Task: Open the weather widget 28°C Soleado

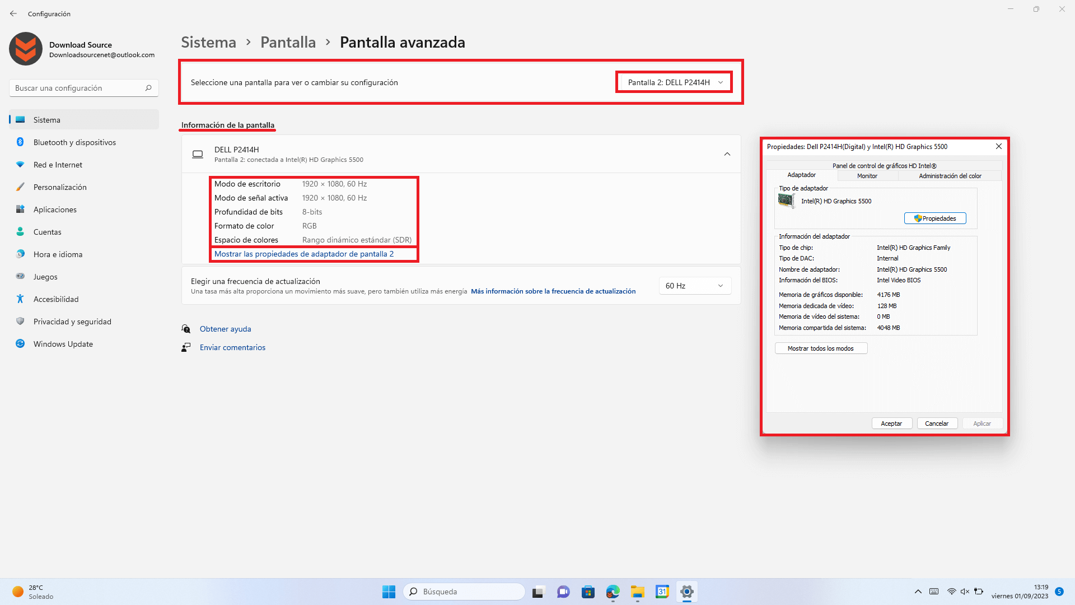Action: pos(34,592)
